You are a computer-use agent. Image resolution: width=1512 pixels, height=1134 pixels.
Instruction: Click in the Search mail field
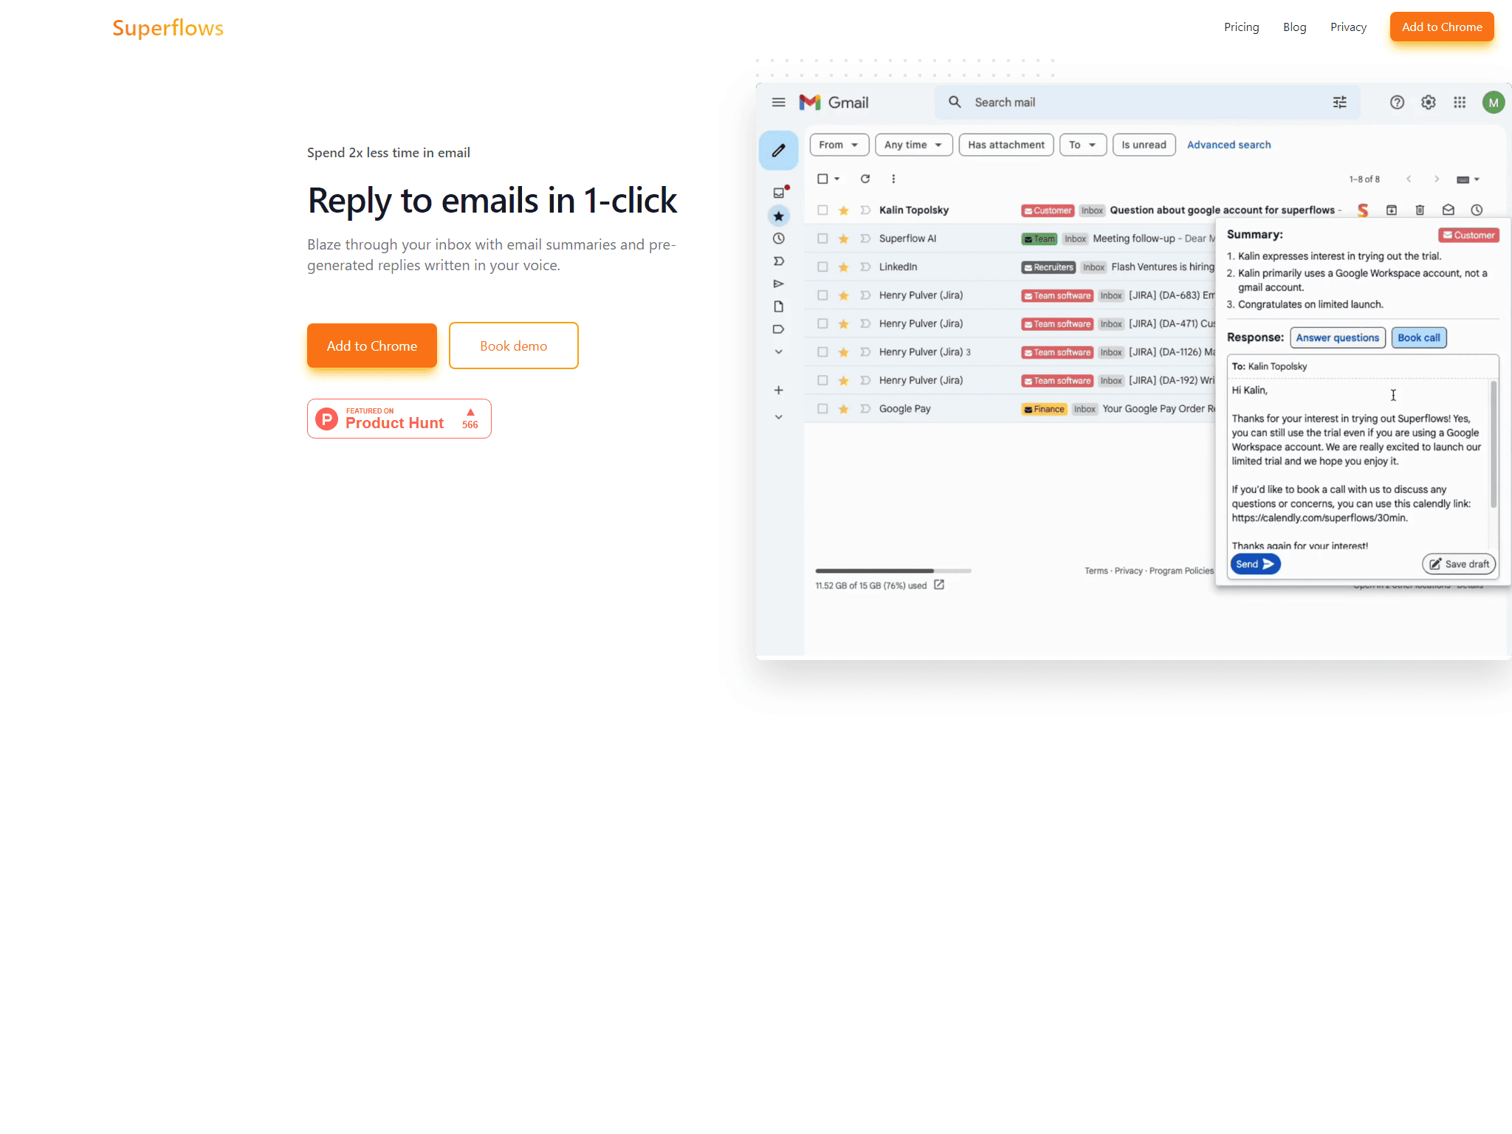point(1148,103)
